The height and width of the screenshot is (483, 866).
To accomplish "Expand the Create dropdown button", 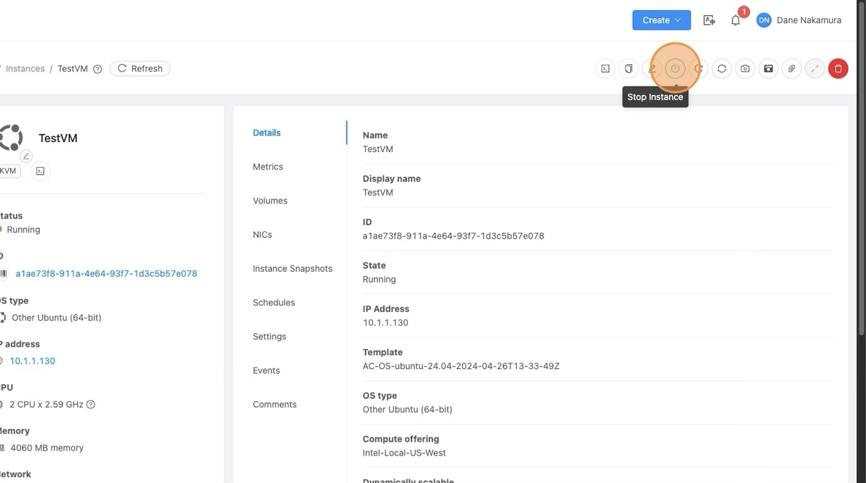I will pyautogui.click(x=661, y=20).
